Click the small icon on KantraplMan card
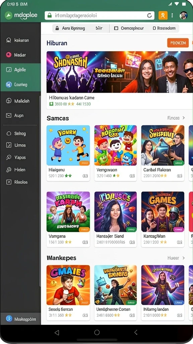 tap(180, 242)
